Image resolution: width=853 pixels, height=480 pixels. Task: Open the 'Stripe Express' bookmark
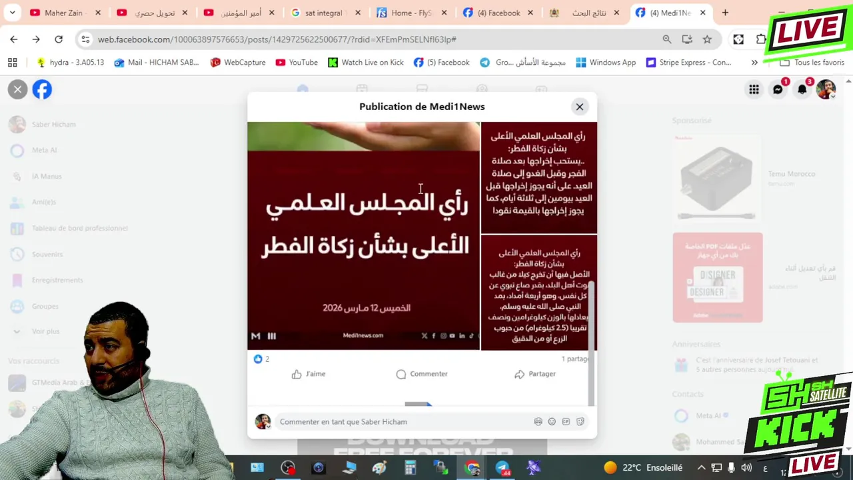point(688,63)
